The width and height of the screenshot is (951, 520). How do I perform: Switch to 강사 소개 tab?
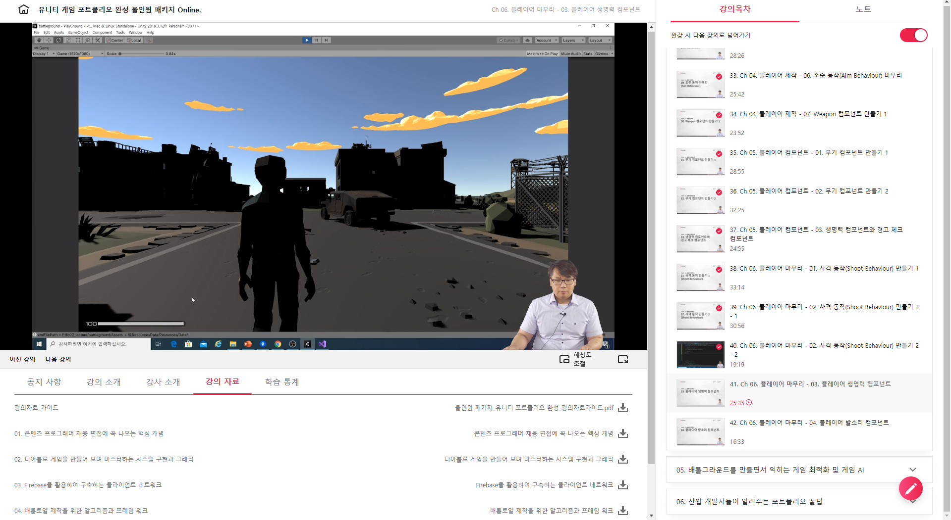coord(163,382)
